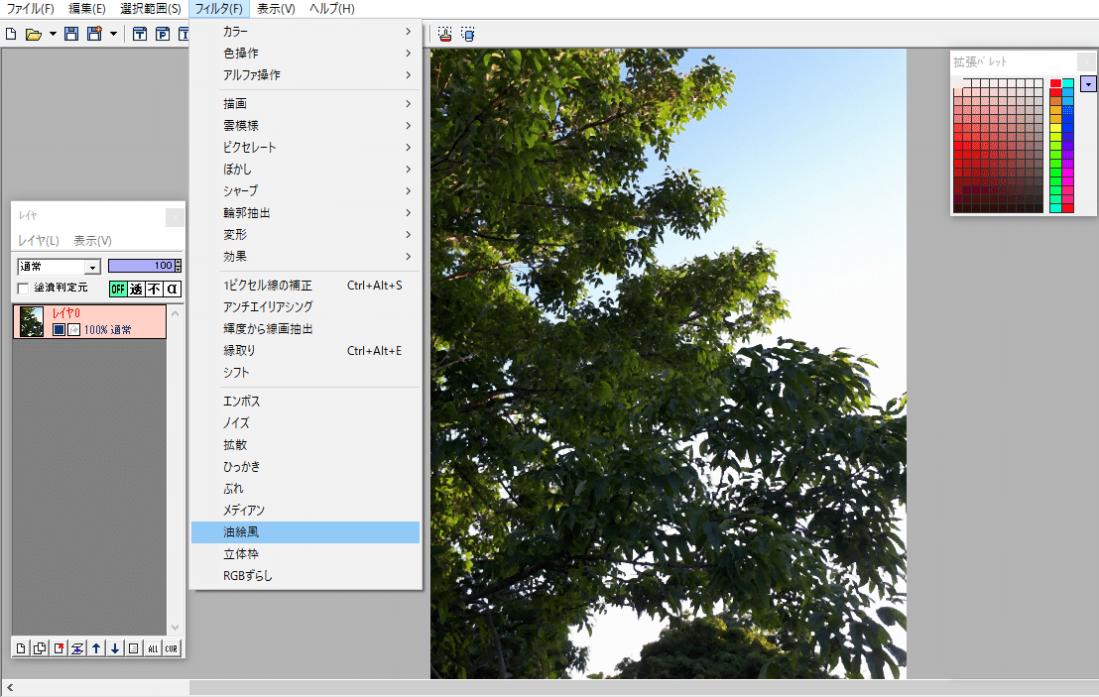Image resolution: width=1099 pixels, height=697 pixels.
Task: Open the dropdown arrow beside the save icon
Action: tap(112, 33)
